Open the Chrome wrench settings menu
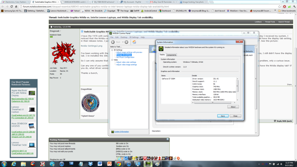Viewport: 297px width, 167px height. coord(294,7)
